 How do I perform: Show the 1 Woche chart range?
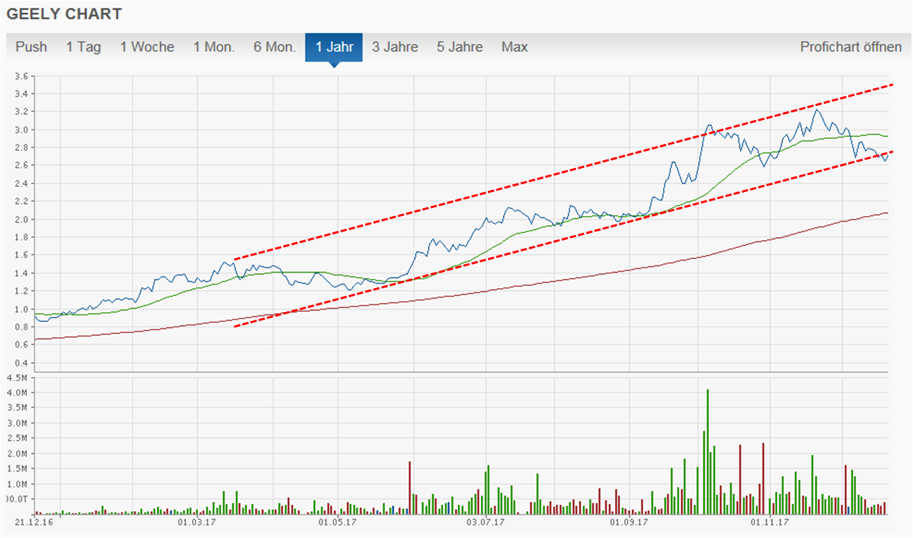pos(147,47)
